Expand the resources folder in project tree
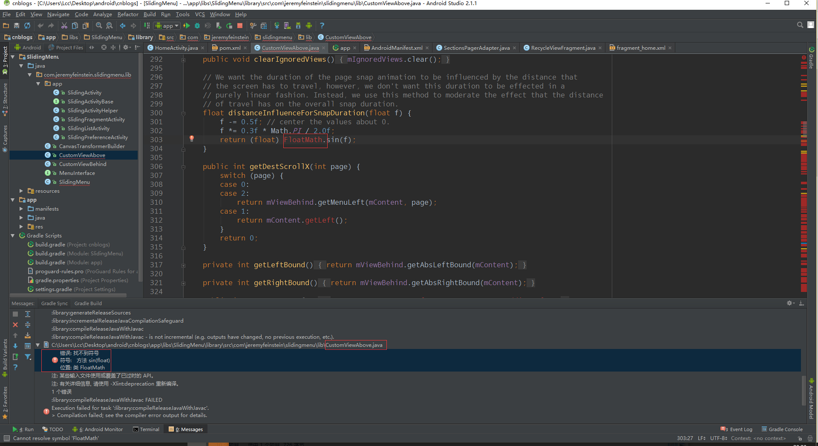This screenshot has height=446, width=818. (x=21, y=191)
